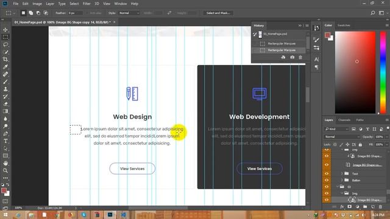Choose Add to selection mode
Viewport: 390px width, 219px height.
31,13
